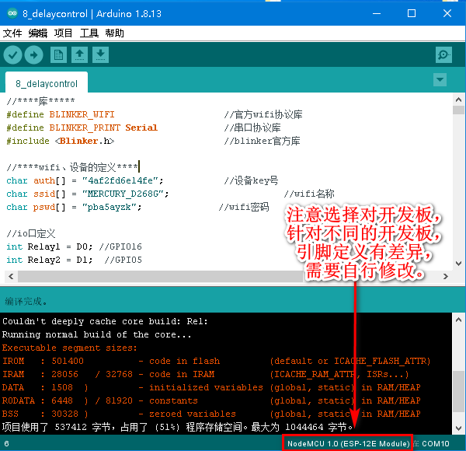This screenshot has width=466, height=451.
Task: Click the editor horizontal scrollbar right arrow
Action: 446,276
